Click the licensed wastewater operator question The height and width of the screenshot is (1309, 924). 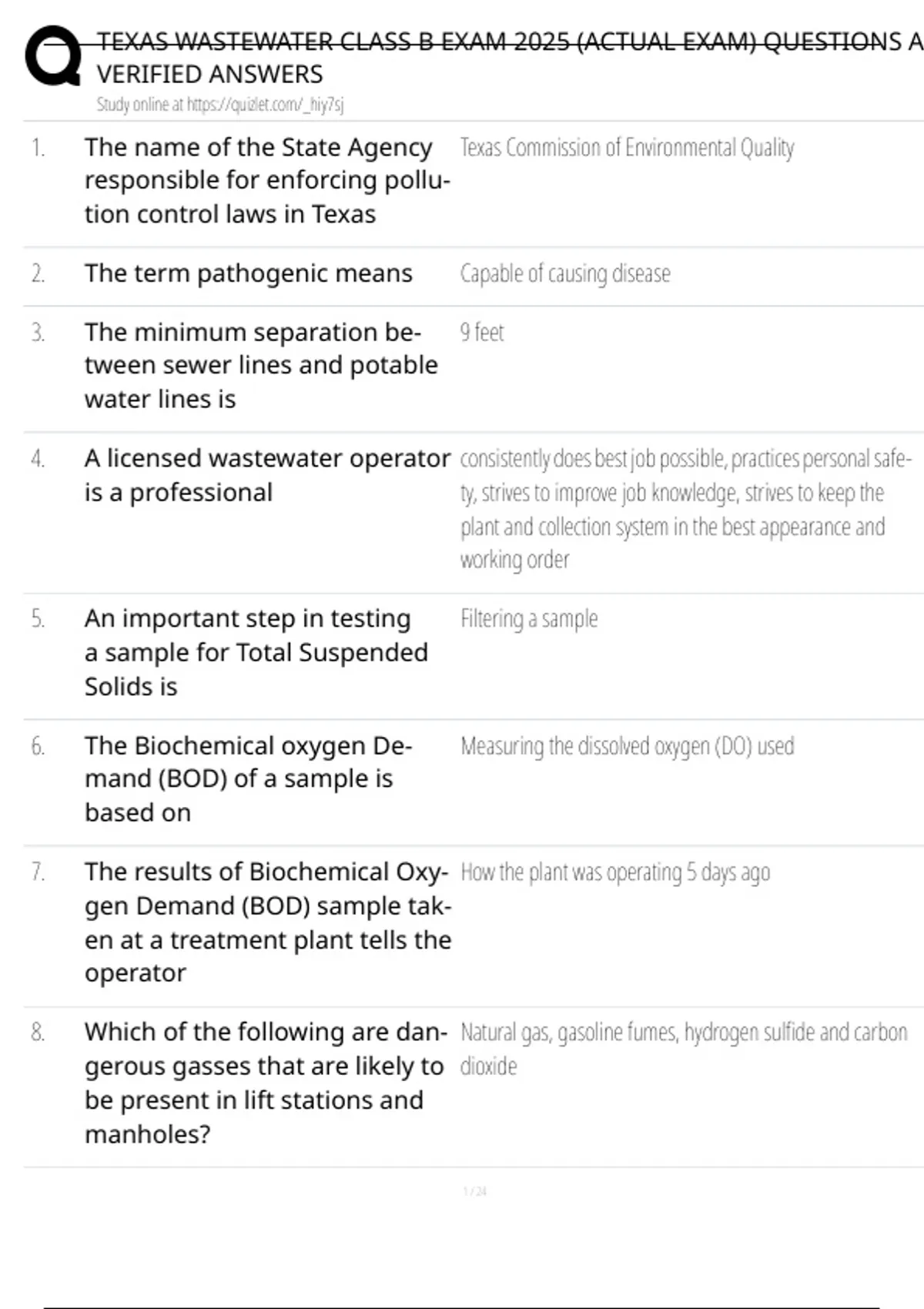pyautogui.click(x=266, y=475)
